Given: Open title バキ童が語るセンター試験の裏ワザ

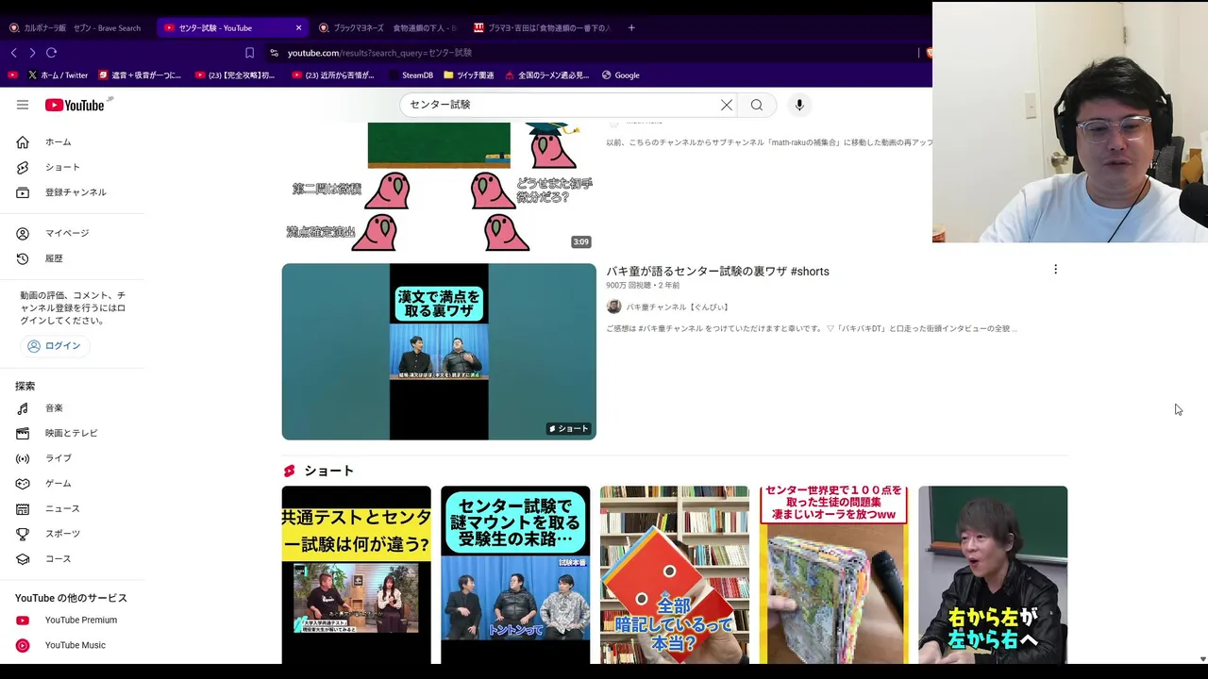Looking at the screenshot, I should pyautogui.click(x=717, y=272).
